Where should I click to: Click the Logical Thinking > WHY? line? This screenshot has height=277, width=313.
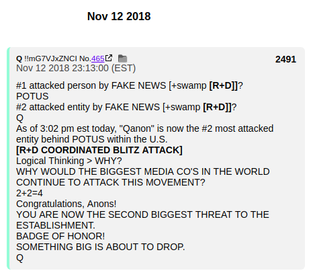69,161
